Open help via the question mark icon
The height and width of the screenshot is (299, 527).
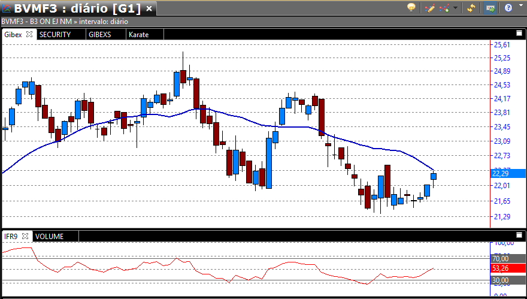coord(508,8)
